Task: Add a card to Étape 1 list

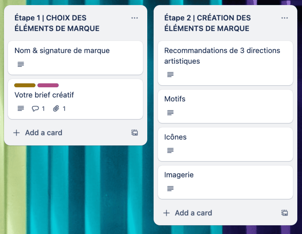Action: coord(38,133)
